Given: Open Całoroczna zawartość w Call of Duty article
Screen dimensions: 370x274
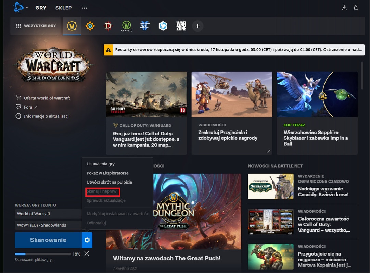Looking at the screenshot, I should pos(324,224).
